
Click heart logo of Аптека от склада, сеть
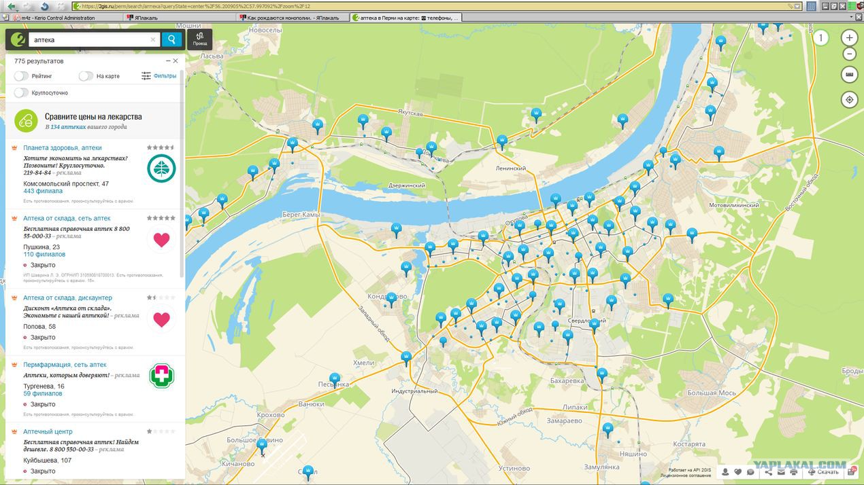pos(161,239)
